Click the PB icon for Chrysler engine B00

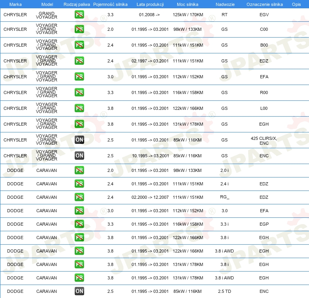[79, 45]
